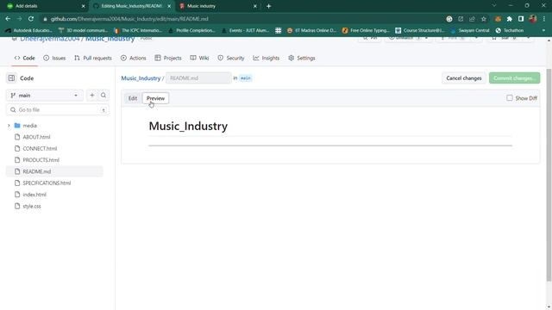
Task: Switch to the Code tab
Action: coord(25,58)
